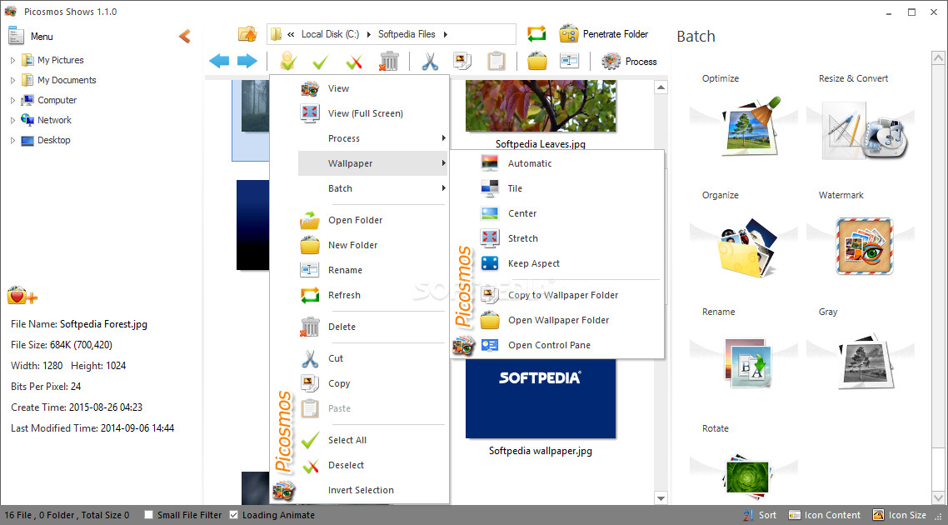
Task: Choose Select All in context menu
Action: [x=373, y=440]
